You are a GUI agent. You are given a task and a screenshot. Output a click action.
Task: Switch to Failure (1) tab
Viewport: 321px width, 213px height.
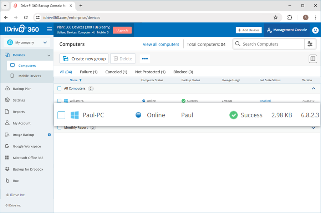[x=89, y=72]
